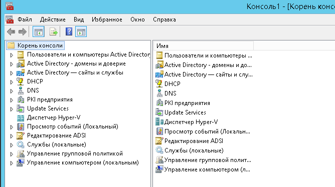Click Управление групповой политикой icon in tree
This screenshot has height=187, width=335.
[21, 153]
